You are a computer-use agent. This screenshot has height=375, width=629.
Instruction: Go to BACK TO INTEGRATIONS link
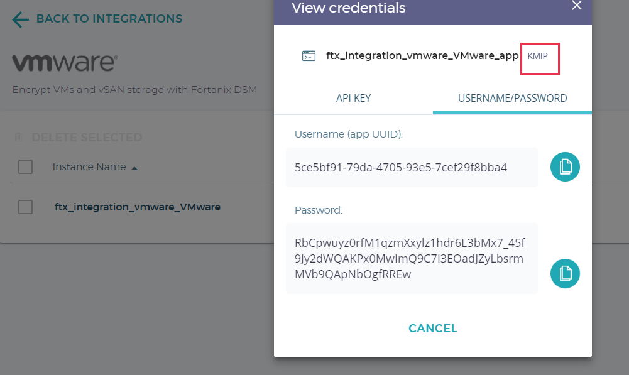[109, 19]
